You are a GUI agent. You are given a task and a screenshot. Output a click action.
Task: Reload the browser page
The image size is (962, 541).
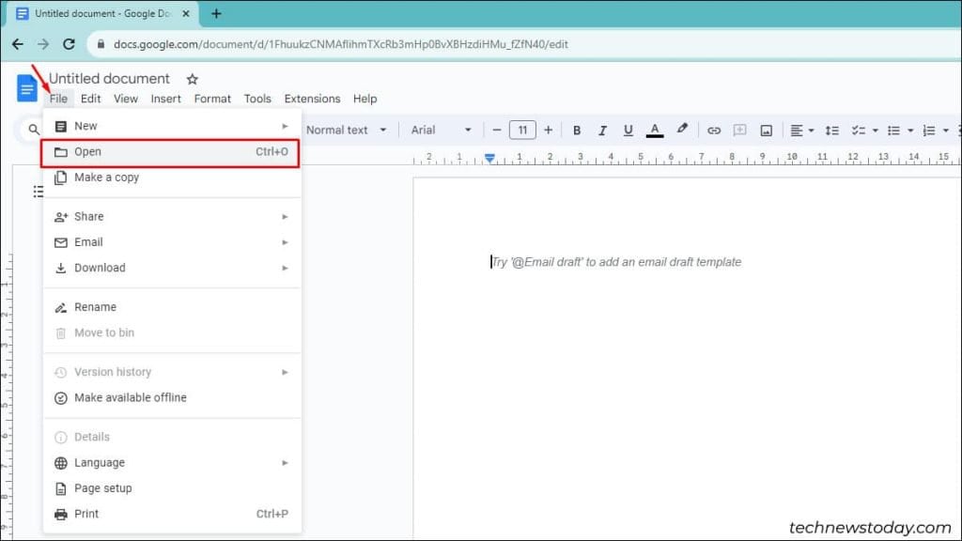[69, 44]
